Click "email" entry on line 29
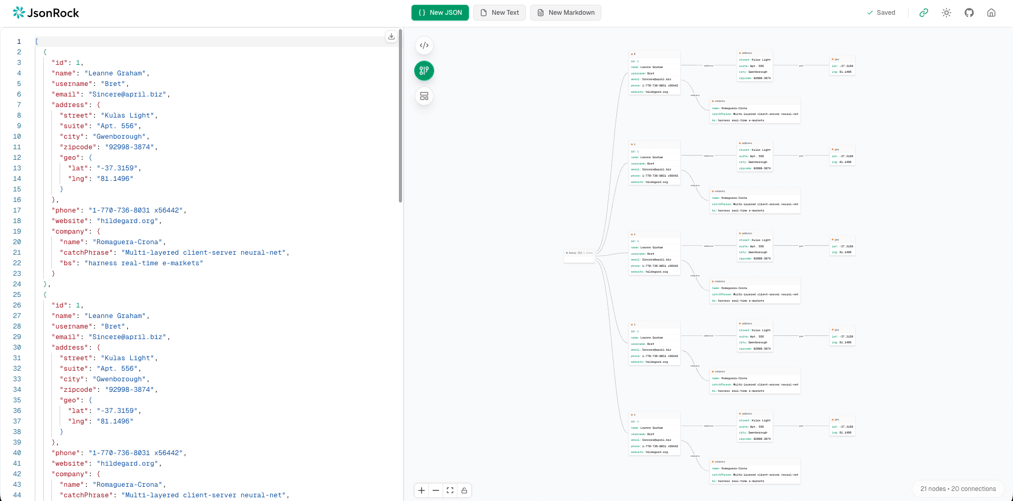The width and height of the screenshot is (1013, 501). (x=111, y=337)
